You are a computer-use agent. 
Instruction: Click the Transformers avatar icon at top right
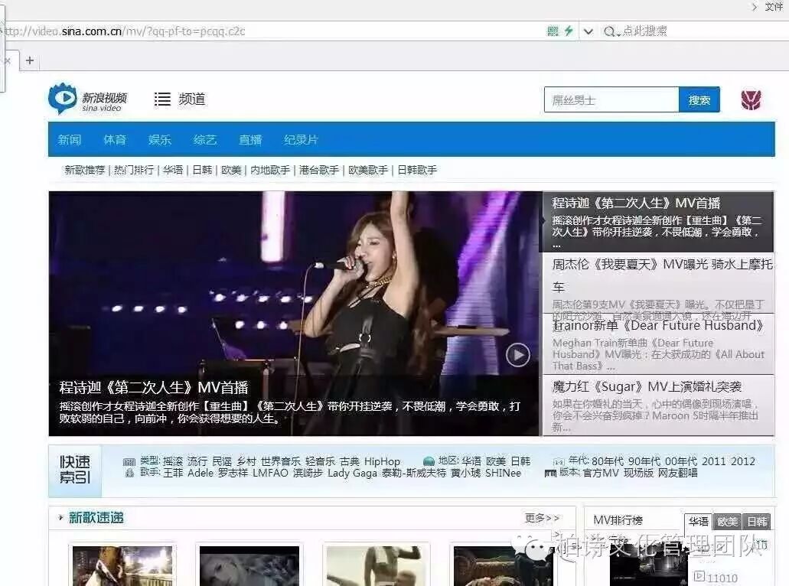(x=751, y=99)
